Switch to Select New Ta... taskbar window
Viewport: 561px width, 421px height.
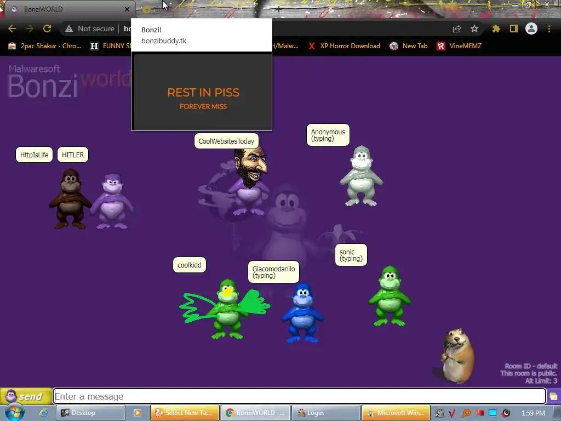coord(185,413)
